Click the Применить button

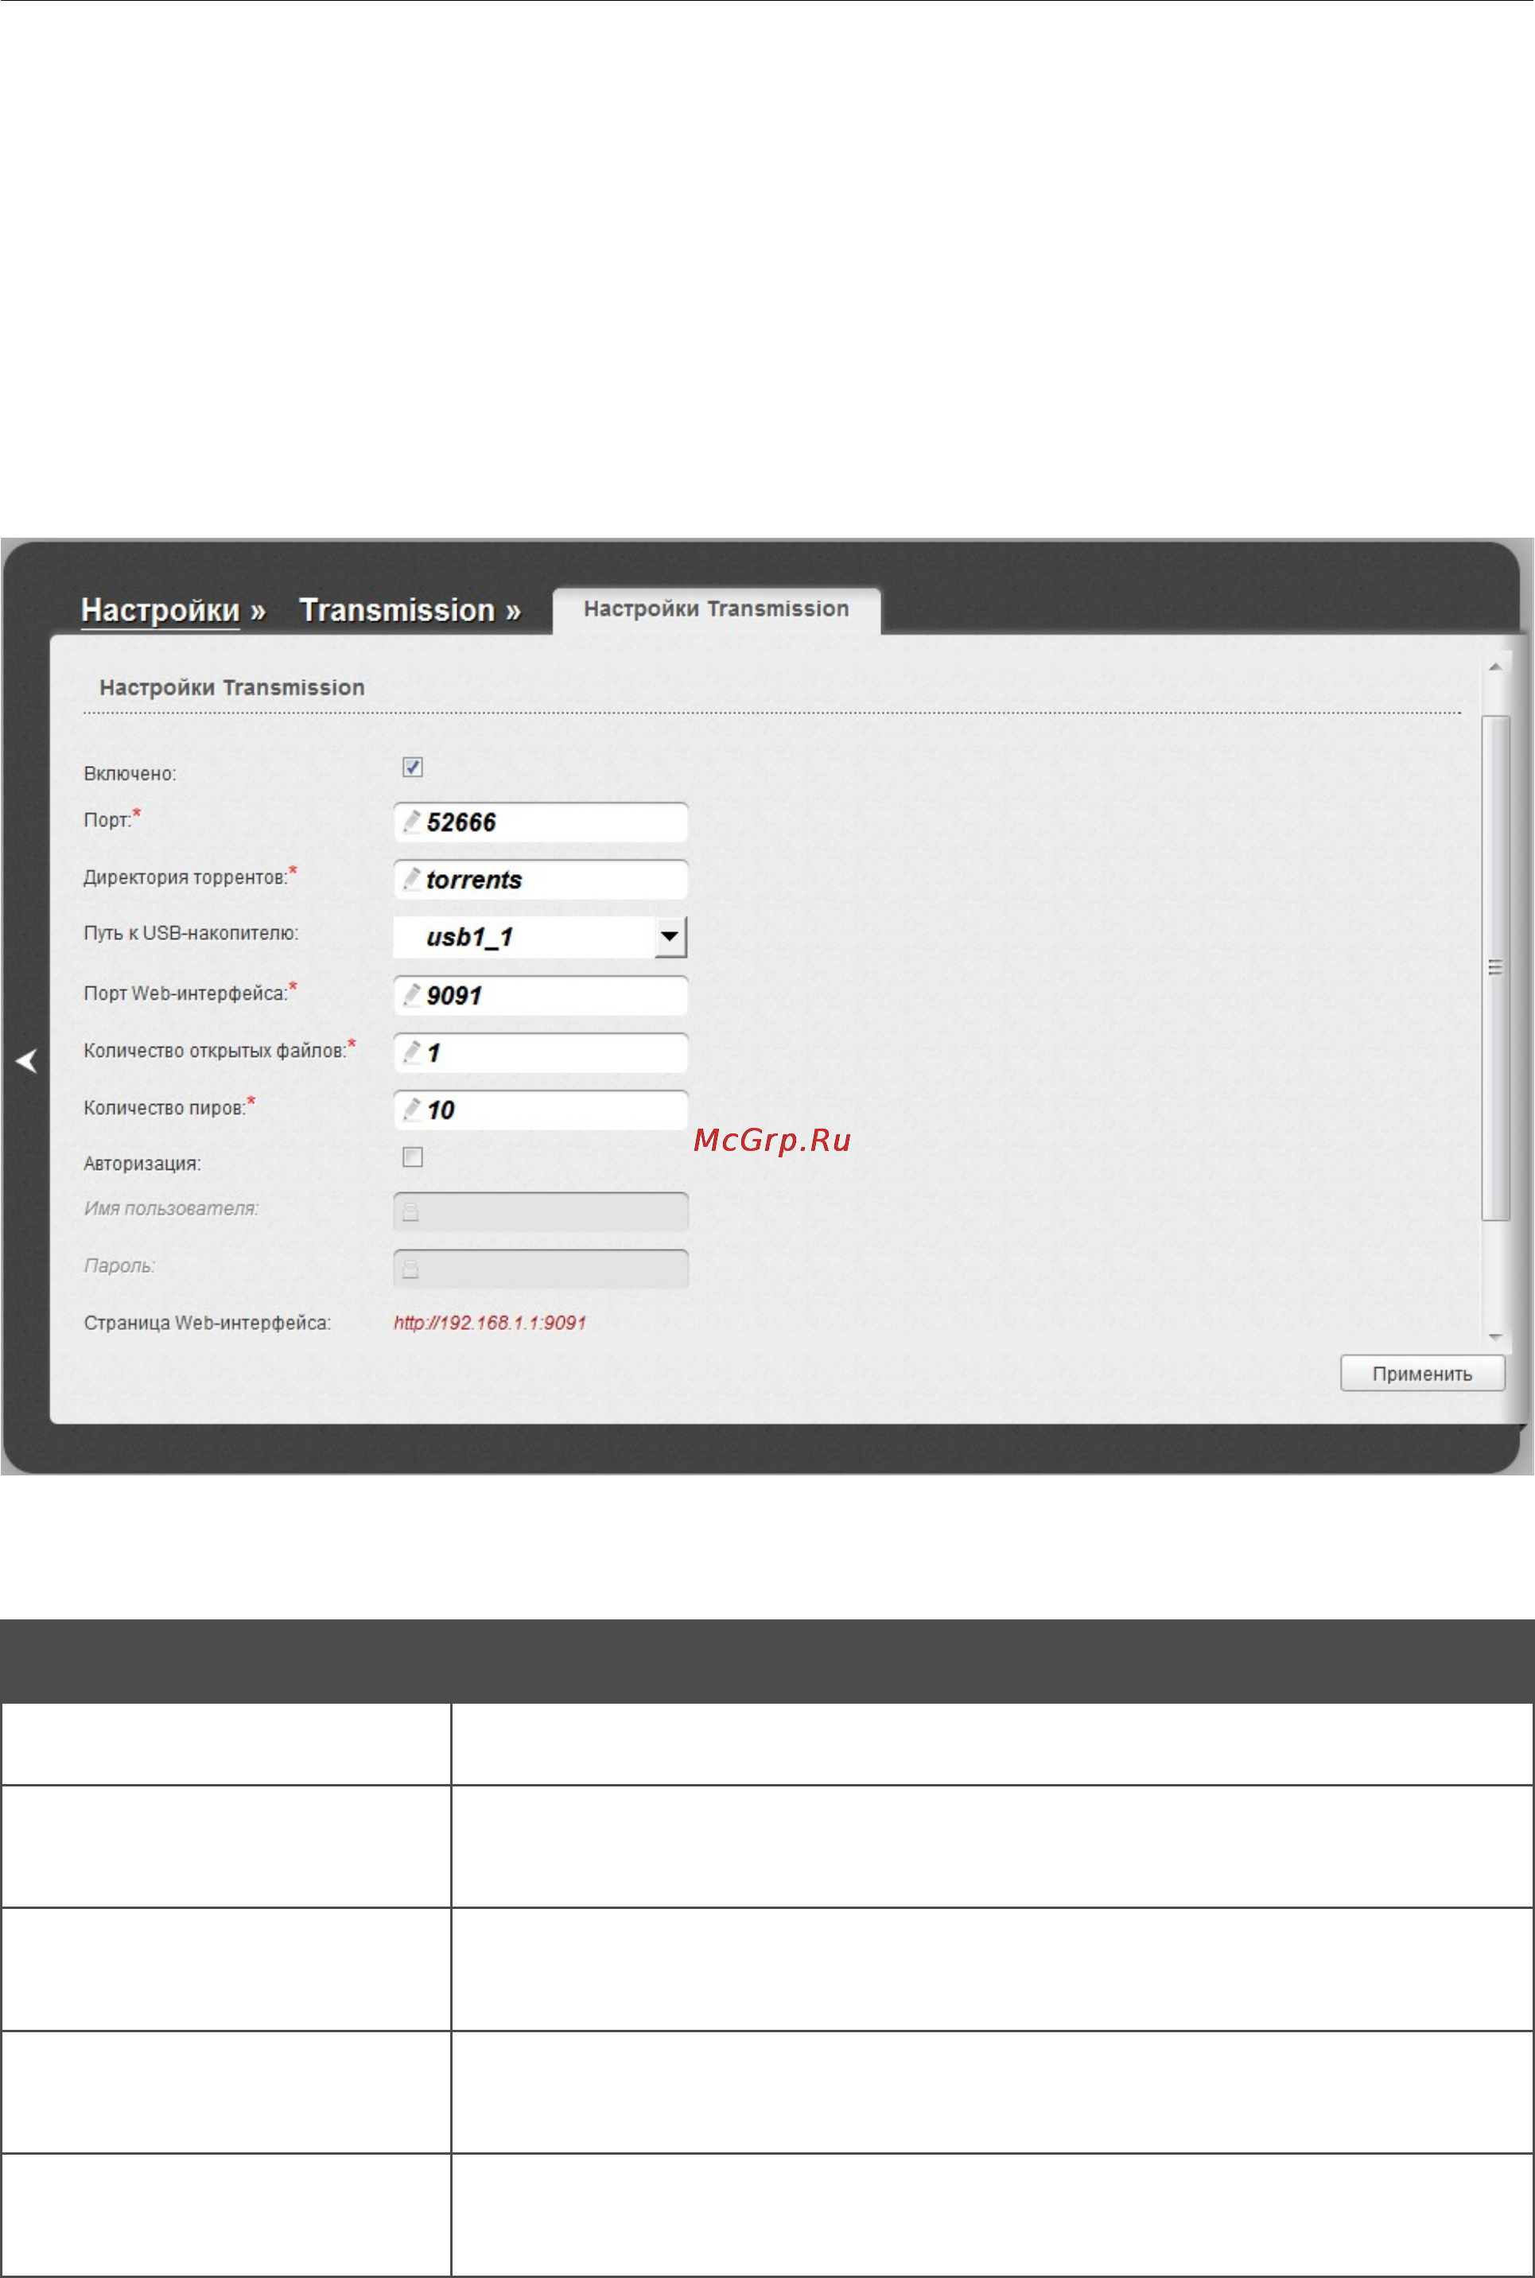(x=1421, y=1374)
